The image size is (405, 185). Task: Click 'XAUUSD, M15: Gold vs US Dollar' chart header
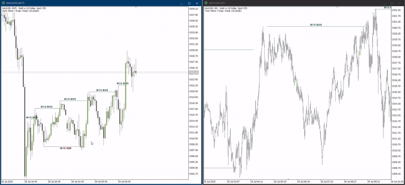tap(24, 9)
